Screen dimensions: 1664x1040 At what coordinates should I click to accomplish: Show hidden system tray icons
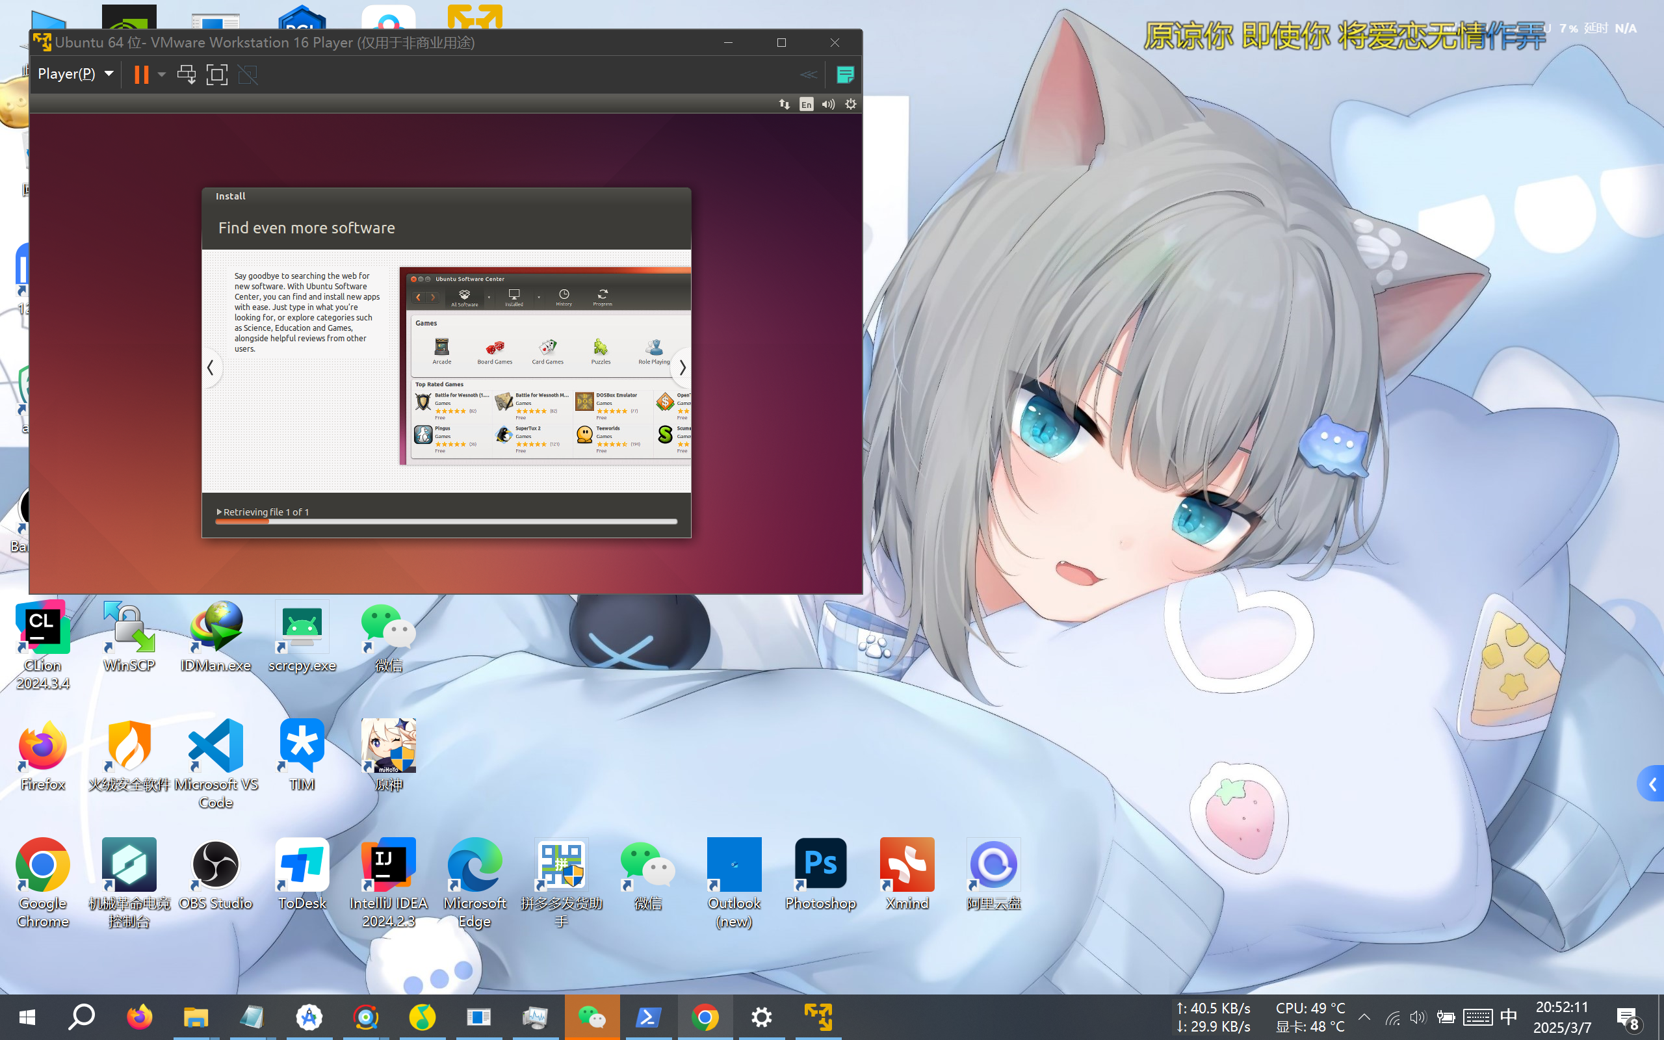coord(1364,1017)
